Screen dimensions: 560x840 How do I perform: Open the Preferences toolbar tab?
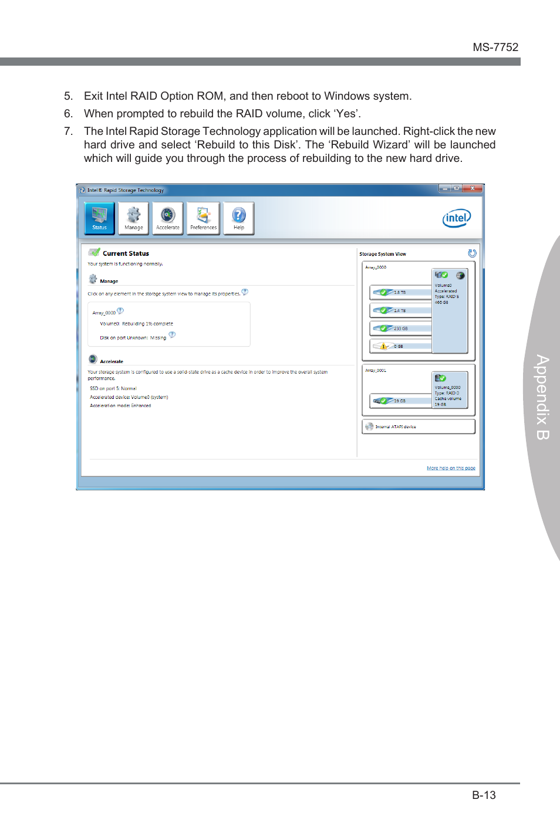tap(203, 218)
